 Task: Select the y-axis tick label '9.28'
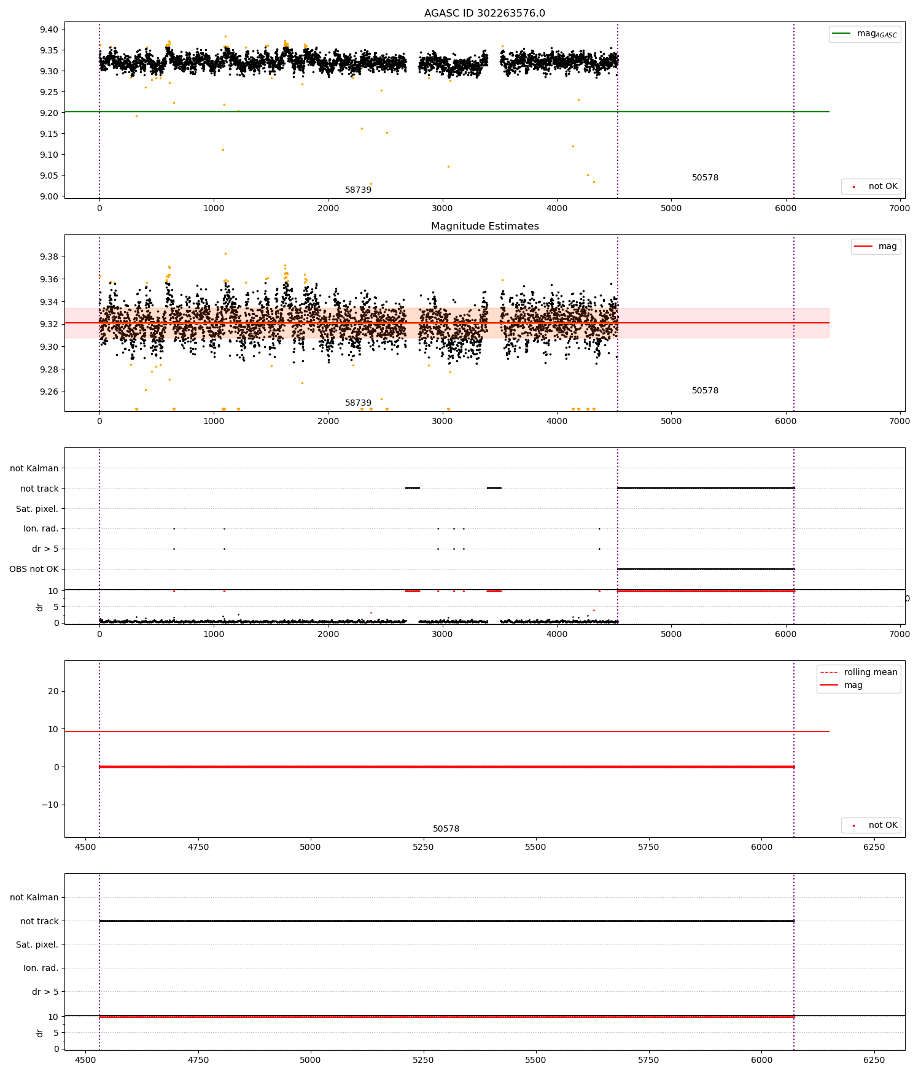pos(49,369)
